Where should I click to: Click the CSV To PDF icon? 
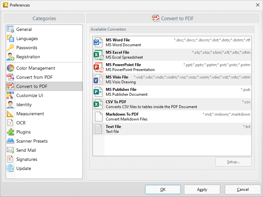click(x=98, y=104)
